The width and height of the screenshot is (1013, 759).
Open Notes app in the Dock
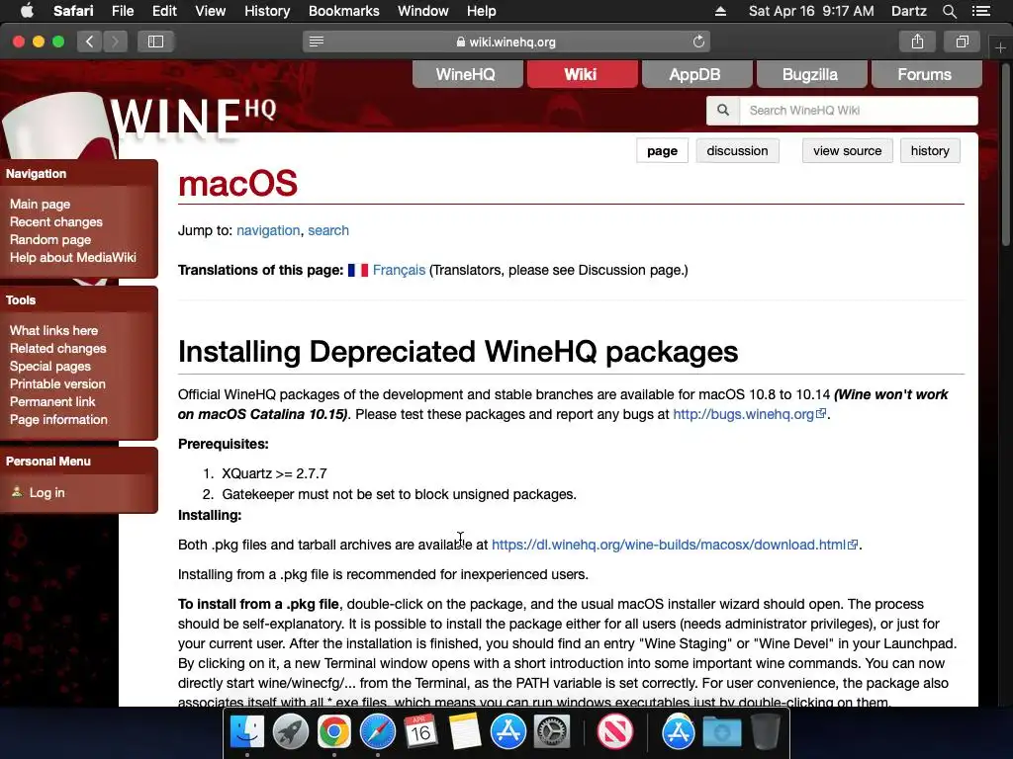click(x=465, y=732)
